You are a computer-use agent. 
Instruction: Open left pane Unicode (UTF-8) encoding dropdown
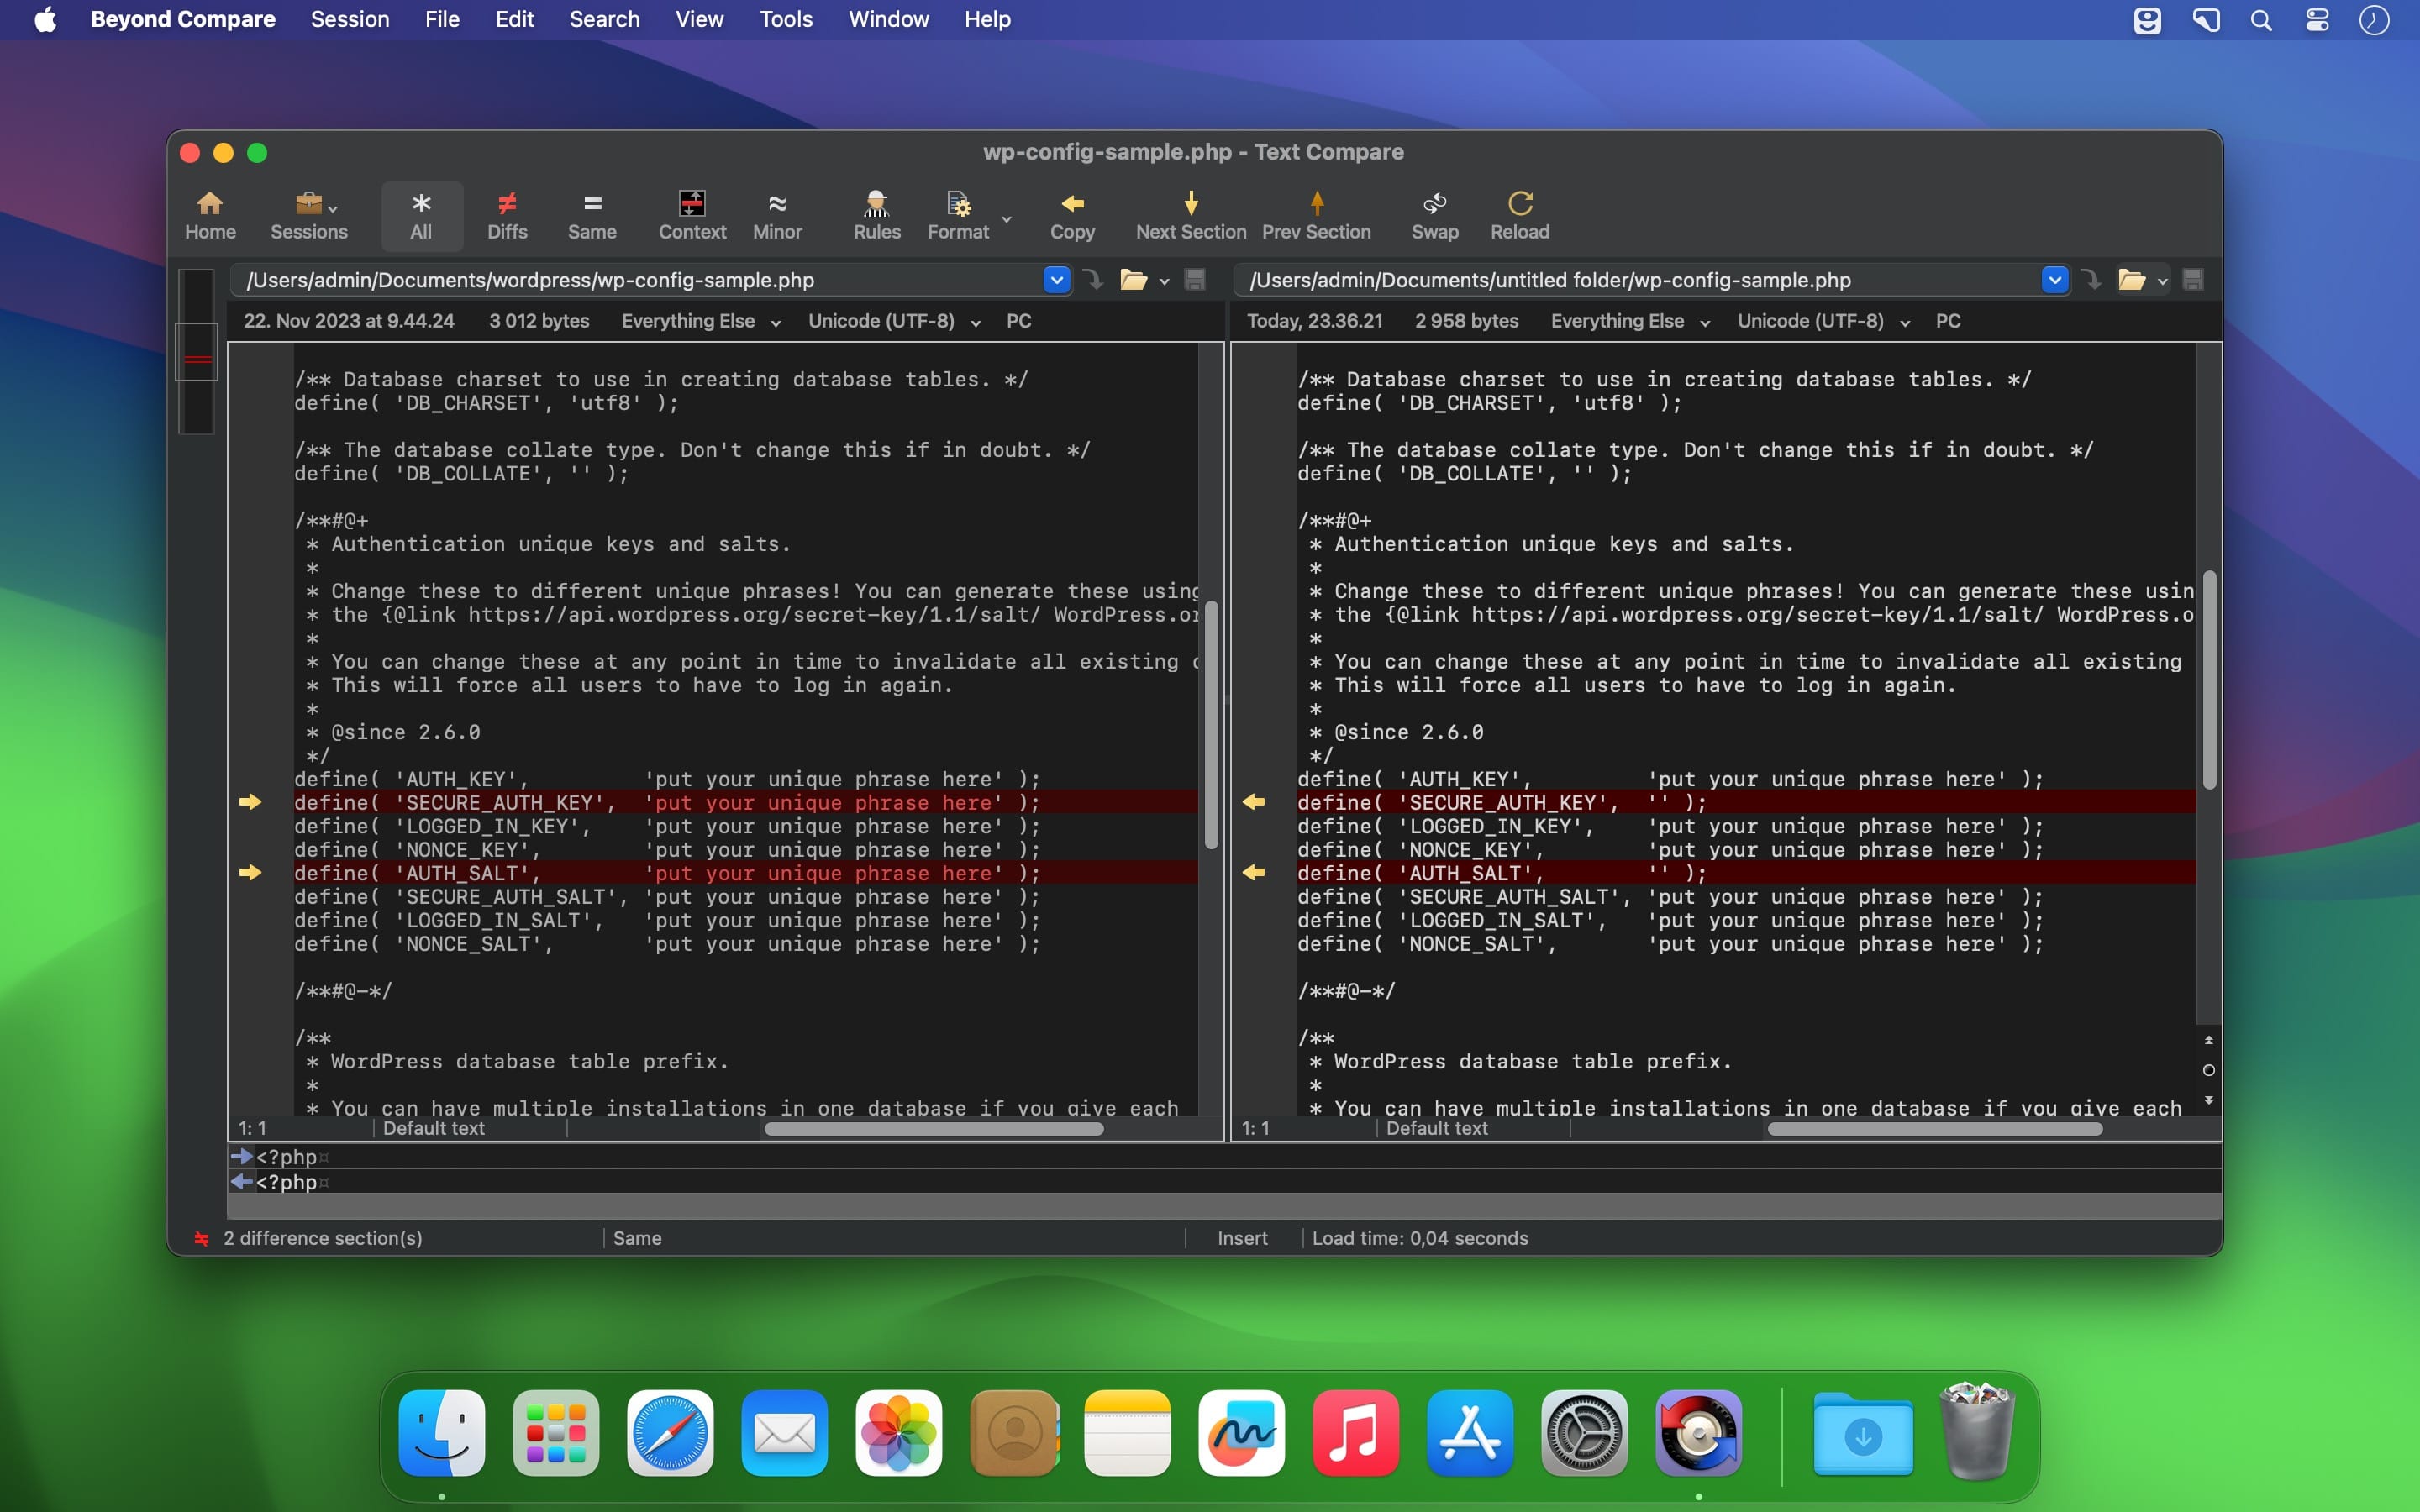894,321
